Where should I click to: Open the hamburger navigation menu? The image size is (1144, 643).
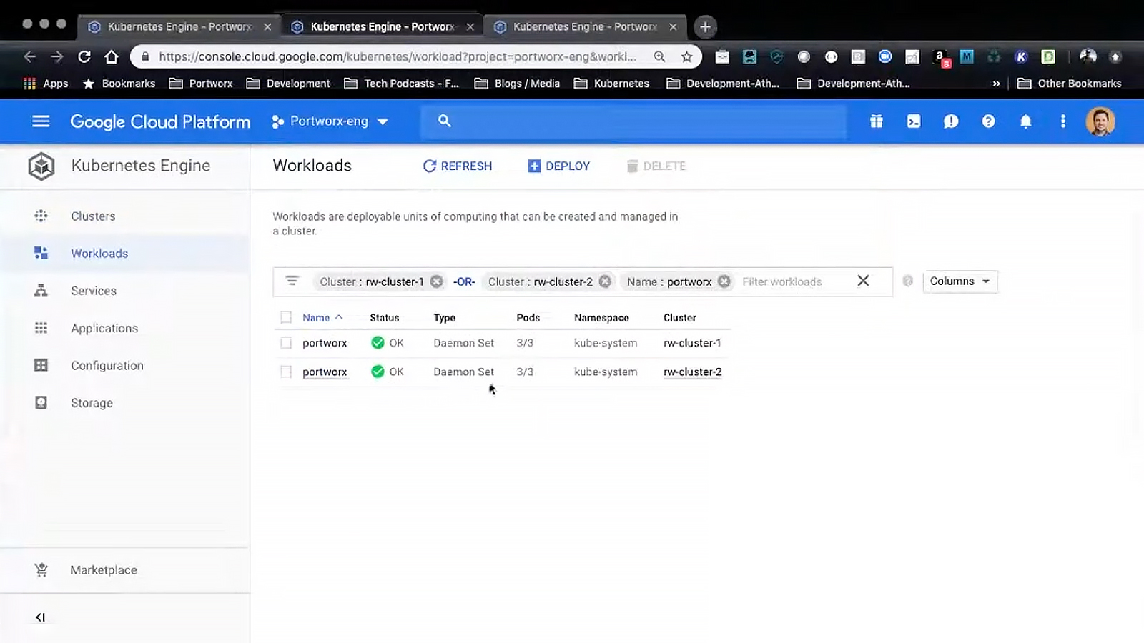coord(41,121)
